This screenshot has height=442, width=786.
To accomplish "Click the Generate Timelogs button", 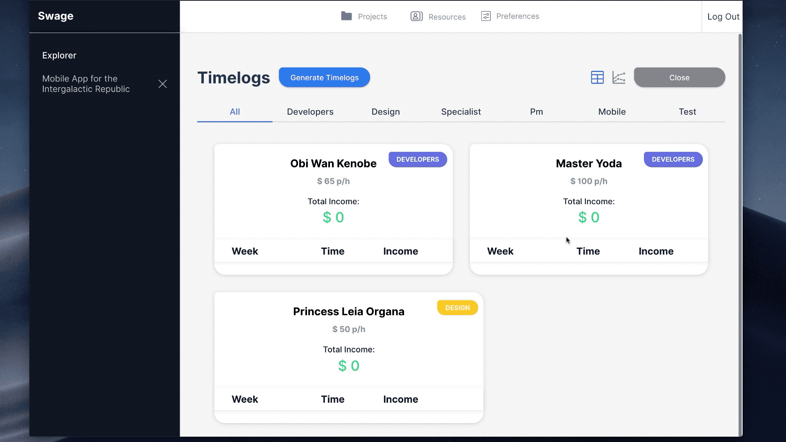I will pyautogui.click(x=324, y=77).
